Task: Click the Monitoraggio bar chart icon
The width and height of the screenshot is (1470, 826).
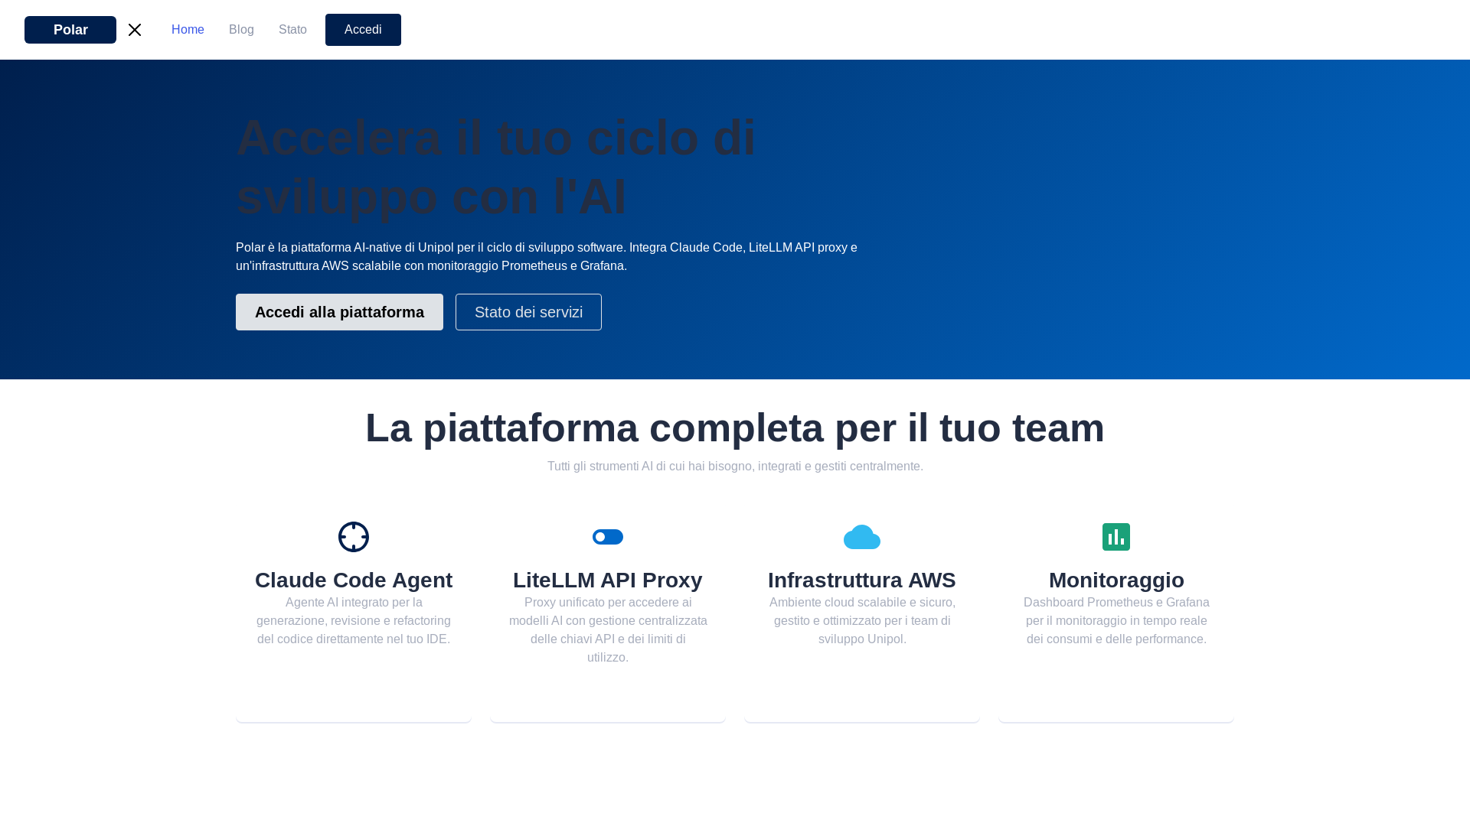Action: click(x=1116, y=537)
